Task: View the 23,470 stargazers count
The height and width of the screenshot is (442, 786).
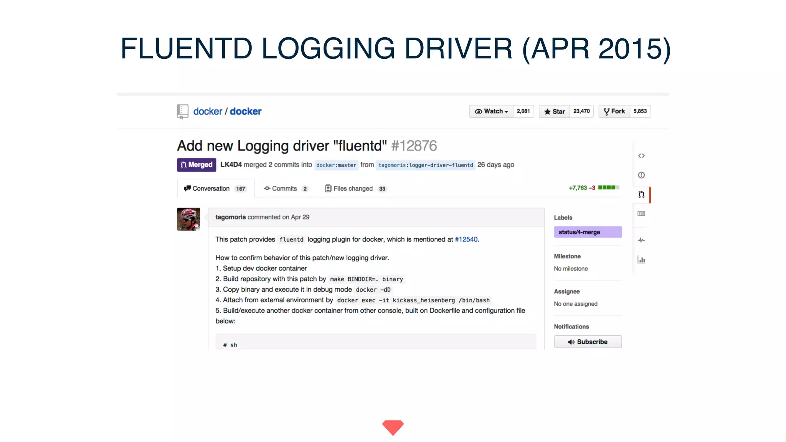Action: pos(581,111)
